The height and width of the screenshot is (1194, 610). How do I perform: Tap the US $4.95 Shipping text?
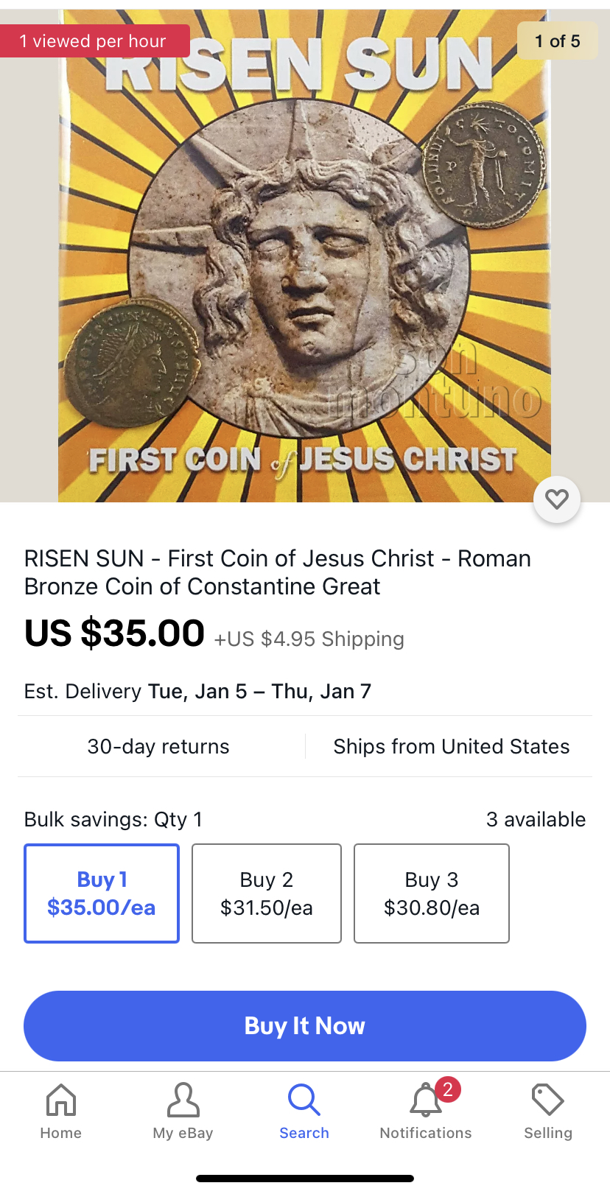tap(309, 639)
